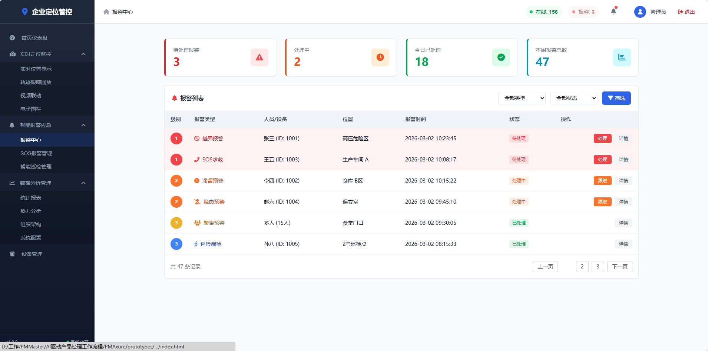Click 跟进 button for 李四 alarm

click(x=602, y=181)
